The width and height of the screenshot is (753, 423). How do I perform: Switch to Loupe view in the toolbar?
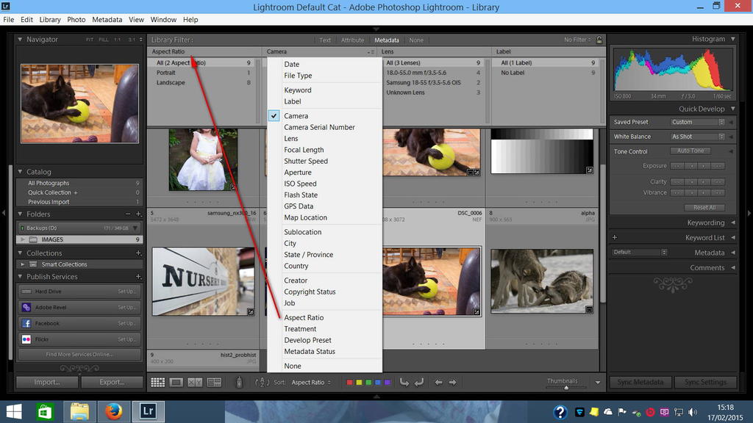click(176, 382)
